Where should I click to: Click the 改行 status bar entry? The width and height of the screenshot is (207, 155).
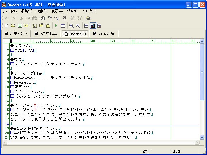pos(147,152)
